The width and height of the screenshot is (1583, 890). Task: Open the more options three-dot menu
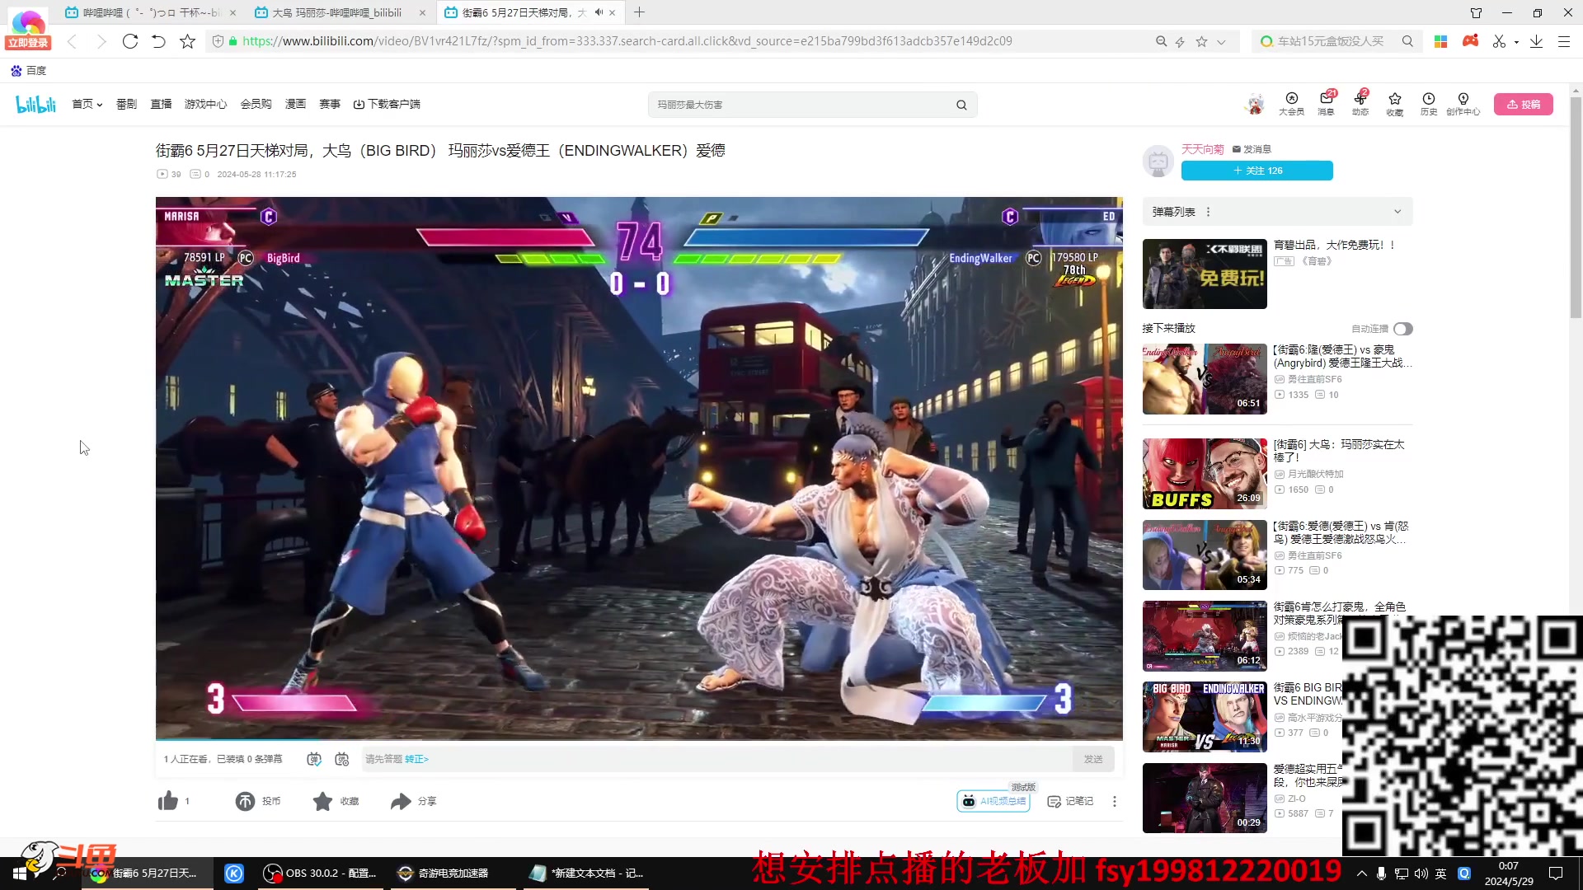pyautogui.click(x=1115, y=801)
